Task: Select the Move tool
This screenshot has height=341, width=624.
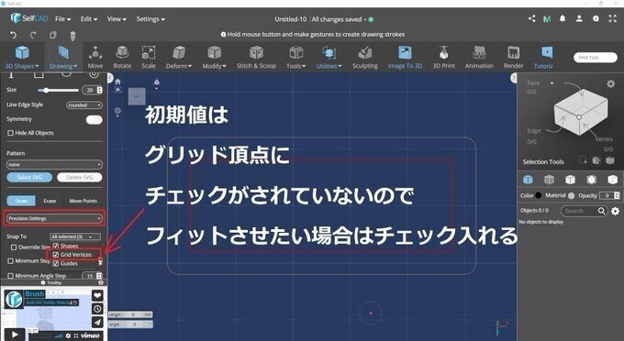Action: (x=95, y=57)
